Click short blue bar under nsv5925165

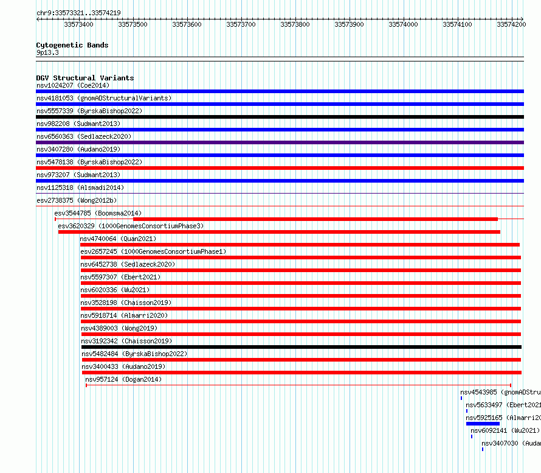pyautogui.click(x=483, y=424)
